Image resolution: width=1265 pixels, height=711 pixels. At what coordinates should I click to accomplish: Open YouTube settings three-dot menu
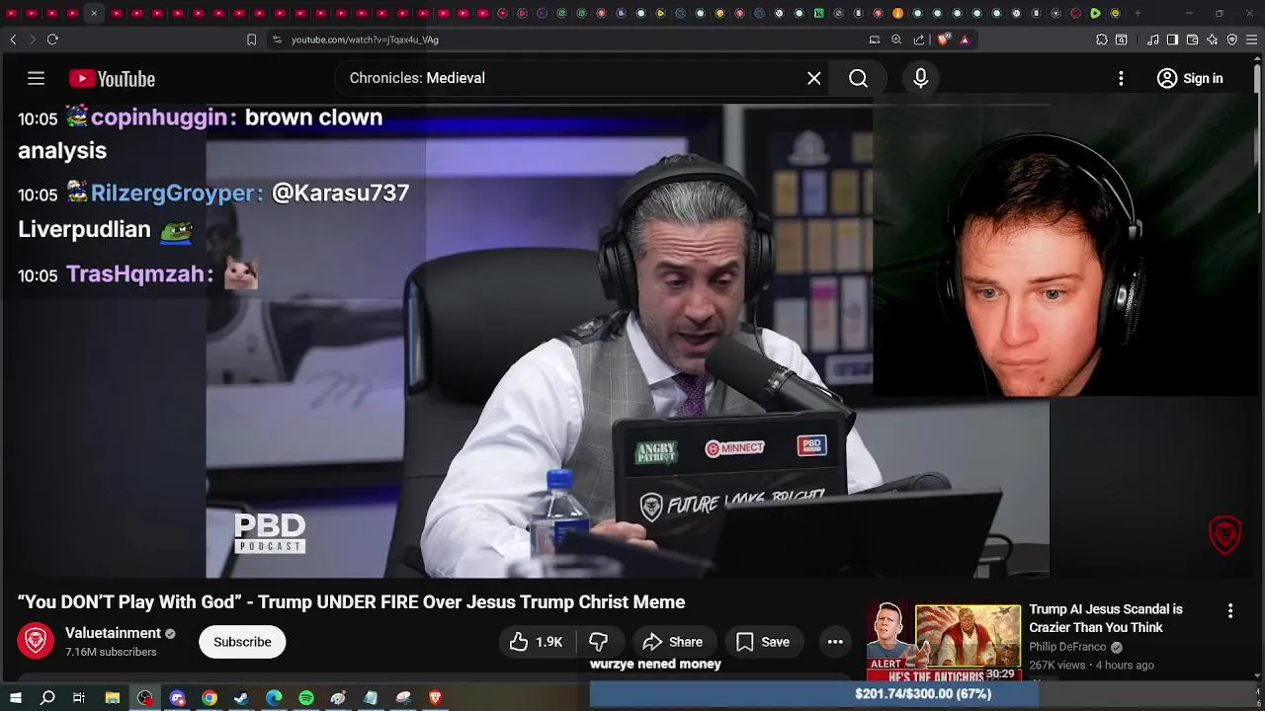[x=1121, y=78]
